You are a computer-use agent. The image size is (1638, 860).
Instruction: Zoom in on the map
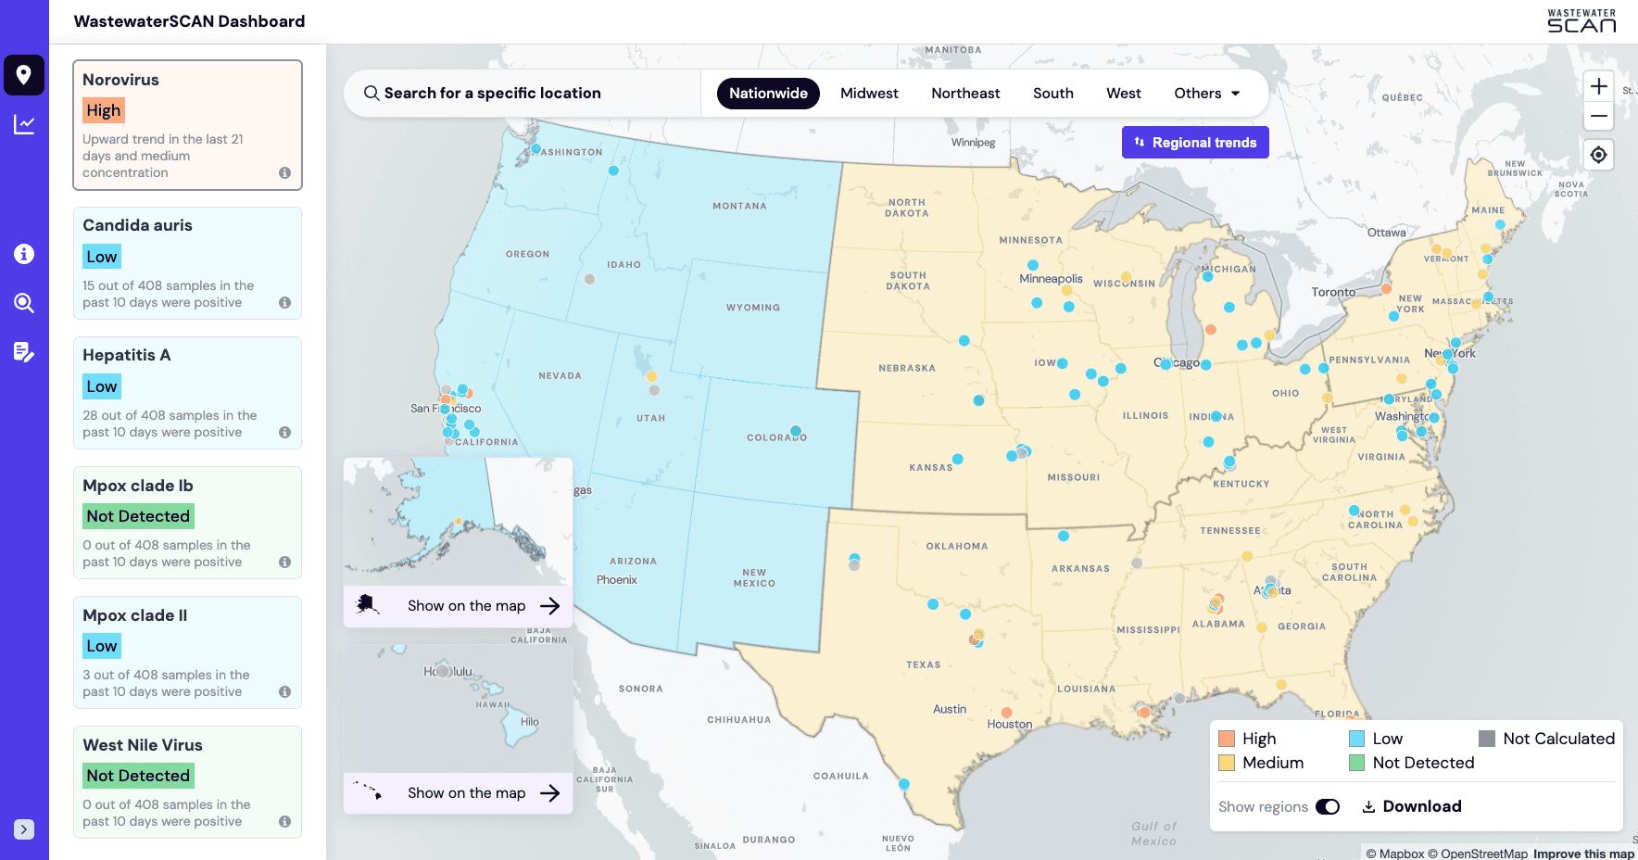(x=1599, y=87)
